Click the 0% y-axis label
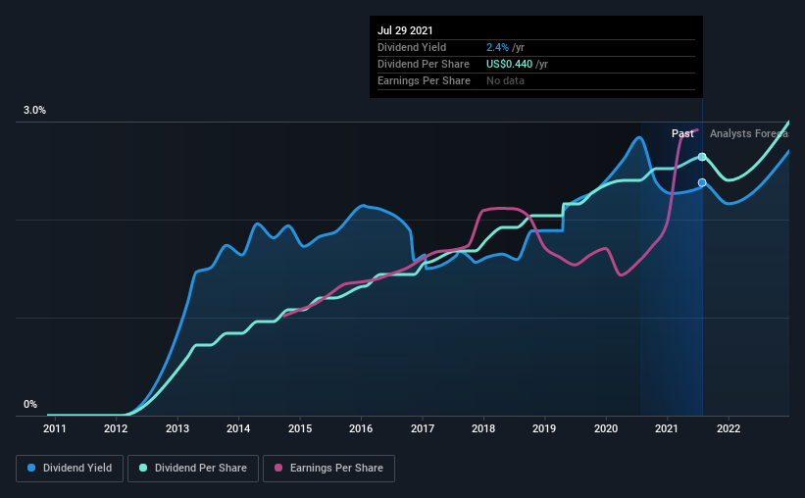 tap(30, 404)
